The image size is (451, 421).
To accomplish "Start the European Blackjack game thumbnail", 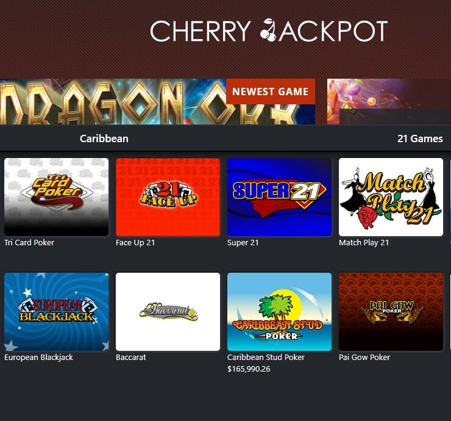I will pyautogui.click(x=56, y=312).
